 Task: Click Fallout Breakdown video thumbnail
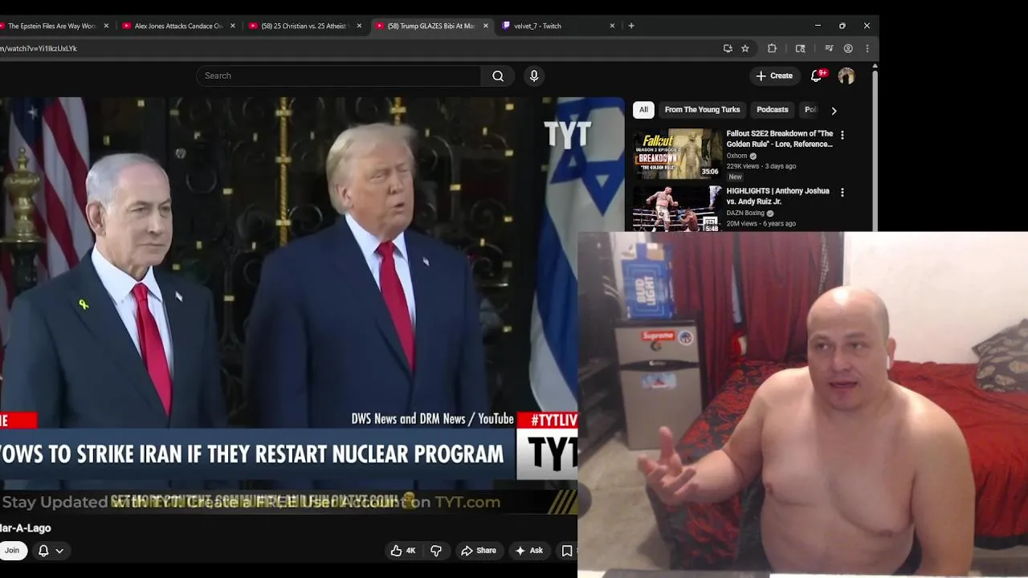(x=678, y=153)
